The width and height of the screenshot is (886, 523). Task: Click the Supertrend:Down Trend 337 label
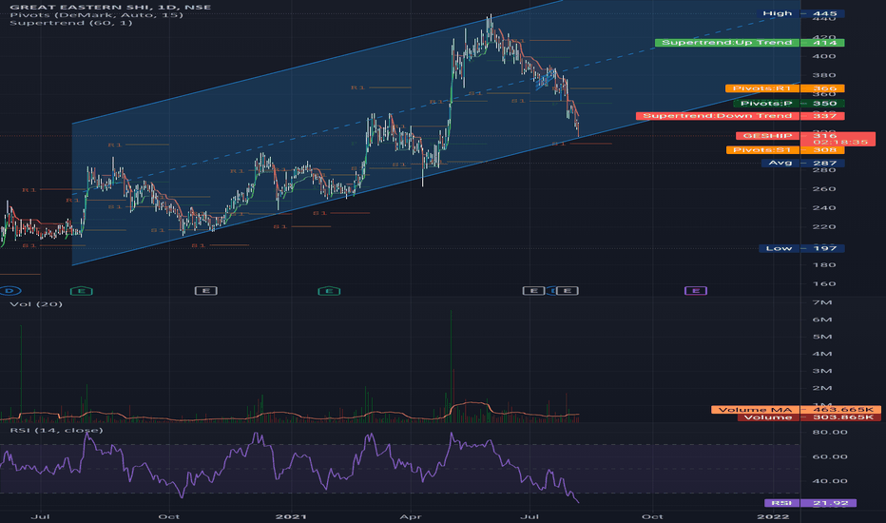741,115
